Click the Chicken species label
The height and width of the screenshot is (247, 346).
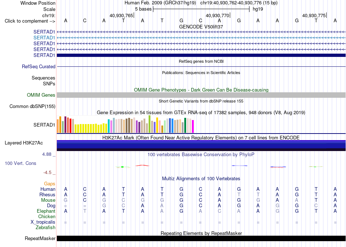pyautogui.click(x=47, y=216)
